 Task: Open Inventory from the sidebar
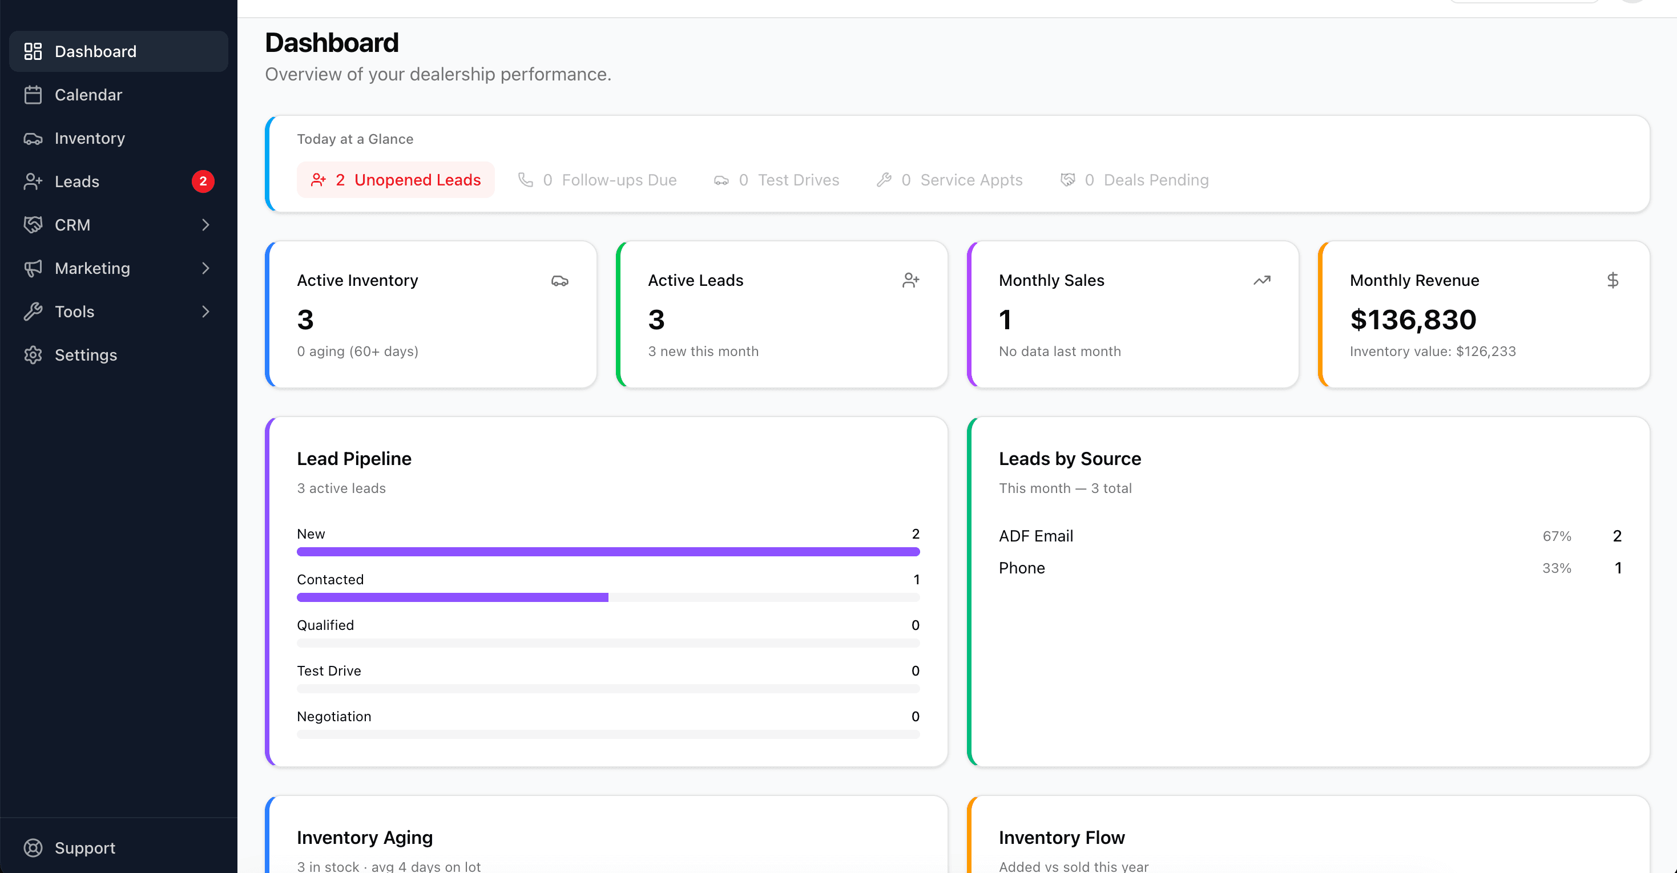[119, 138]
